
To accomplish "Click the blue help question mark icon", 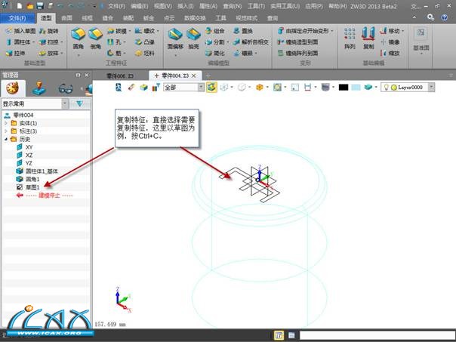I will pos(444,17).
